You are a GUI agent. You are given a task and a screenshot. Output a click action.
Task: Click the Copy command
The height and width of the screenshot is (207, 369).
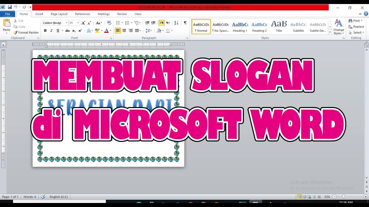(20, 27)
